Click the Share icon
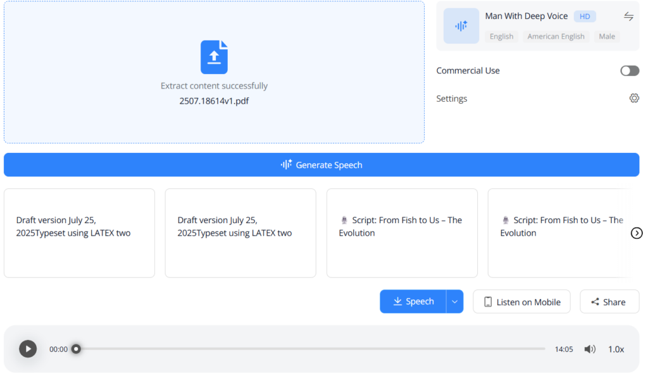 [595, 301]
